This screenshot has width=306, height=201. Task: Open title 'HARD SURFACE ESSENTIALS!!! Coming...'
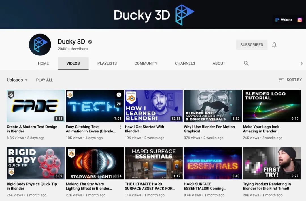[205, 186]
